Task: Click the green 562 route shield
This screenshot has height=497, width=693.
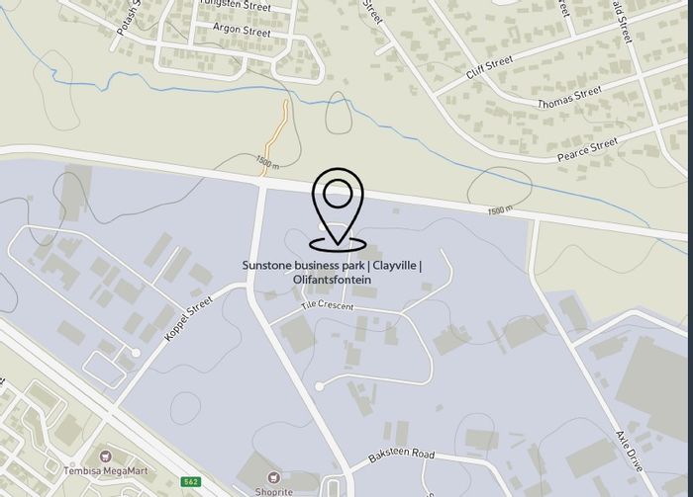Action: (x=191, y=481)
